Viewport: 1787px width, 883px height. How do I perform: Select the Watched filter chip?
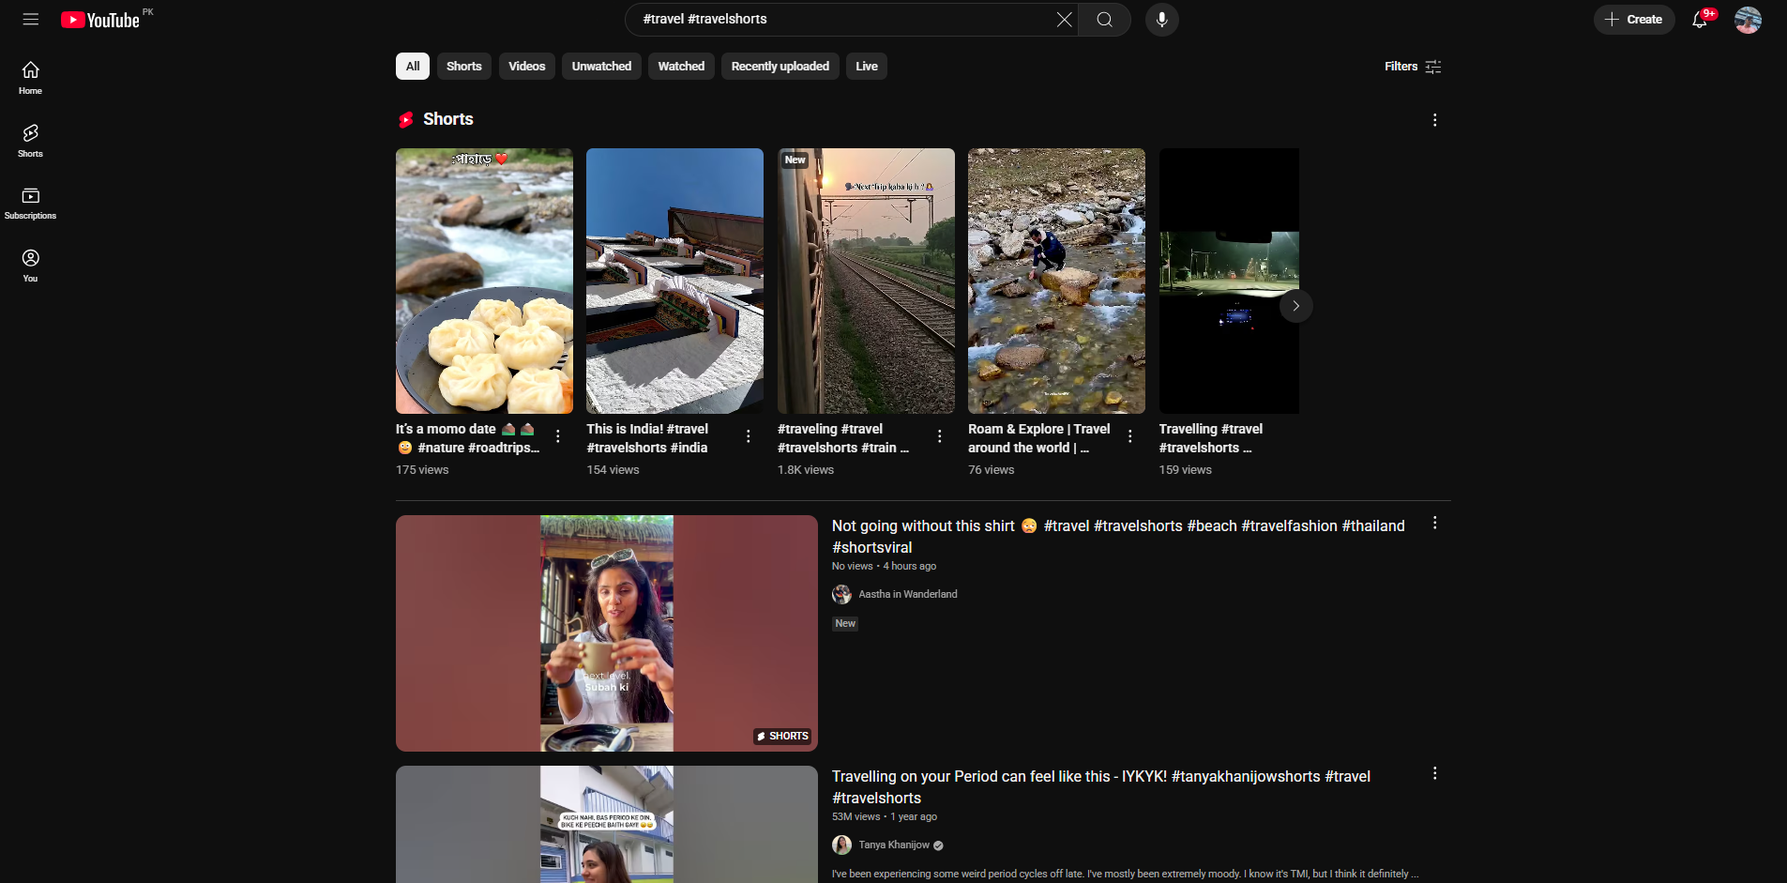click(681, 67)
